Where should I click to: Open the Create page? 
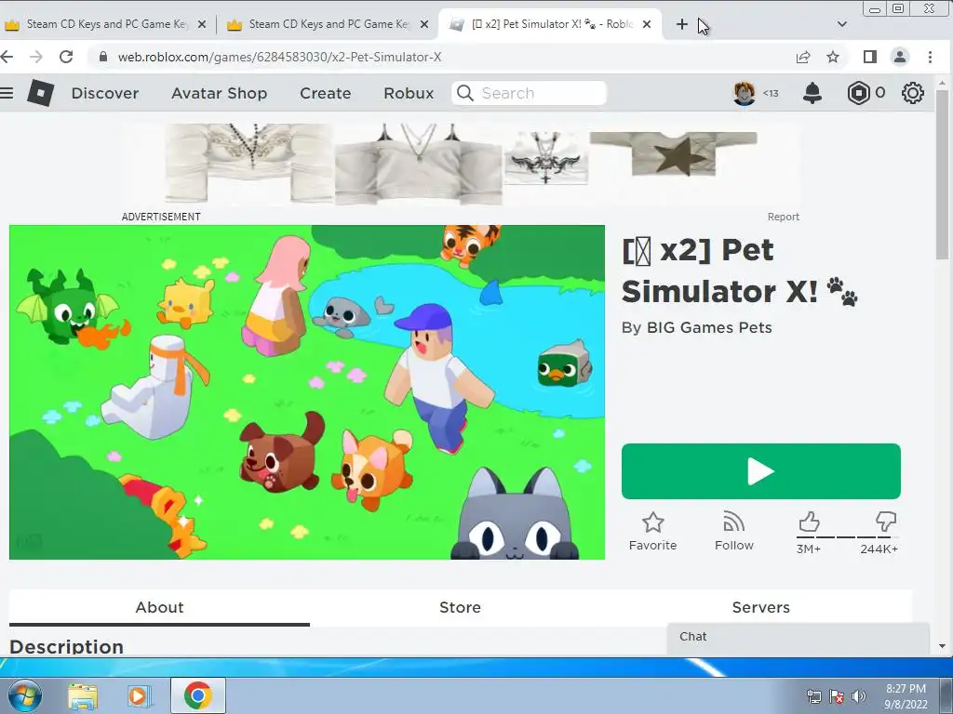(325, 93)
